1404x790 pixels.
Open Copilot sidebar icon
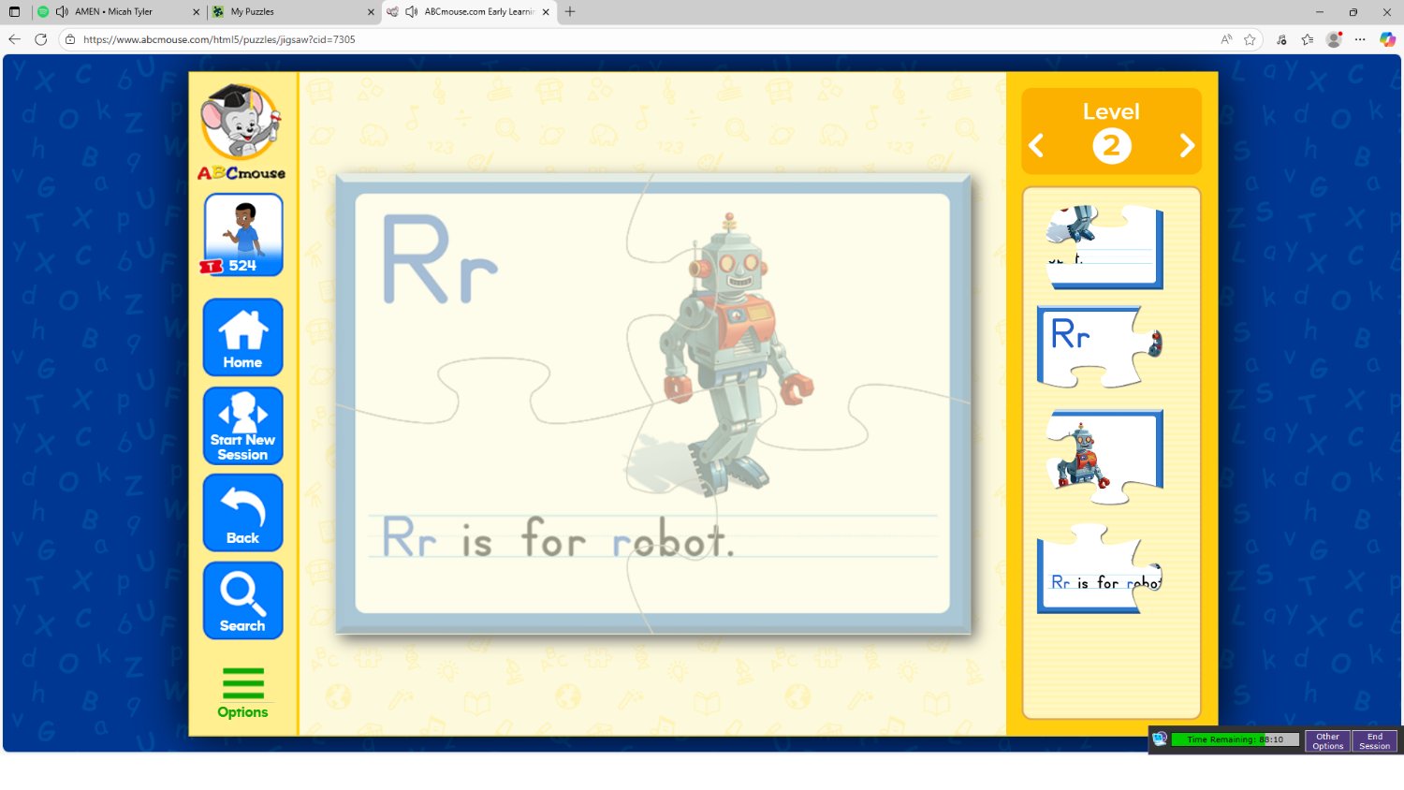(x=1387, y=39)
